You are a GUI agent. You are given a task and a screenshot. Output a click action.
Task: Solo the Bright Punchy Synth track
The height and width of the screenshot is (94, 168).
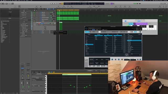38,19
